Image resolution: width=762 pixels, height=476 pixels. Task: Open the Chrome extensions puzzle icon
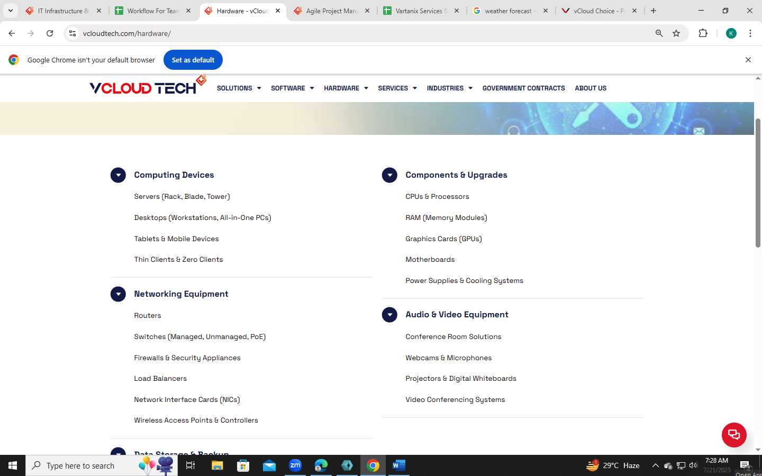[703, 33]
